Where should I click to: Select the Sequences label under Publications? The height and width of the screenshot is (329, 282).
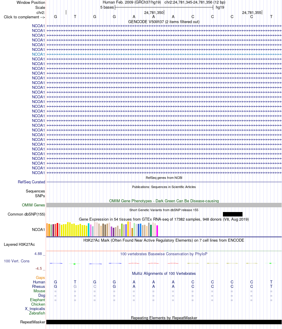point(35,191)
